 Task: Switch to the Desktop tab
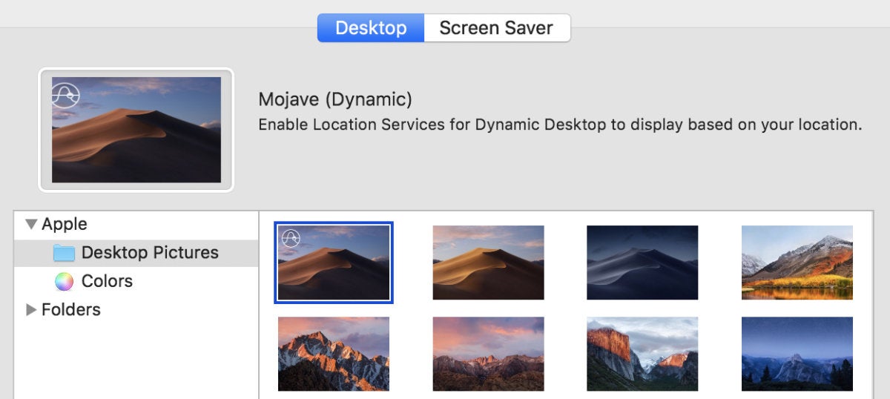(371, 28)
